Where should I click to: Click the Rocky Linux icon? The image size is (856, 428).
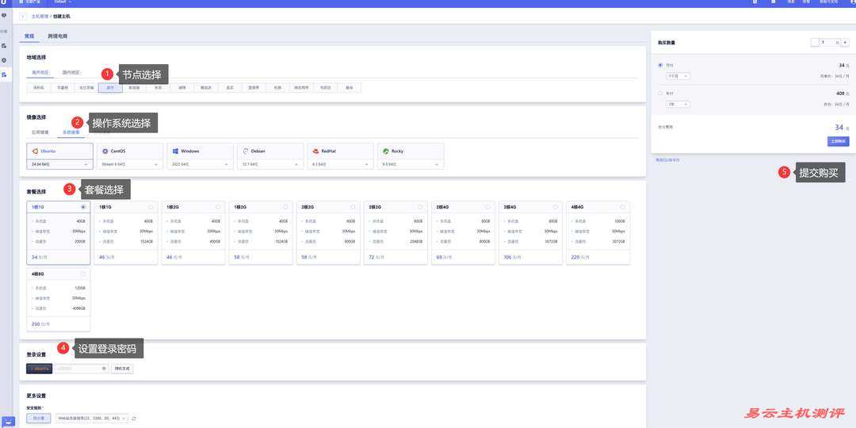[386, 151]
